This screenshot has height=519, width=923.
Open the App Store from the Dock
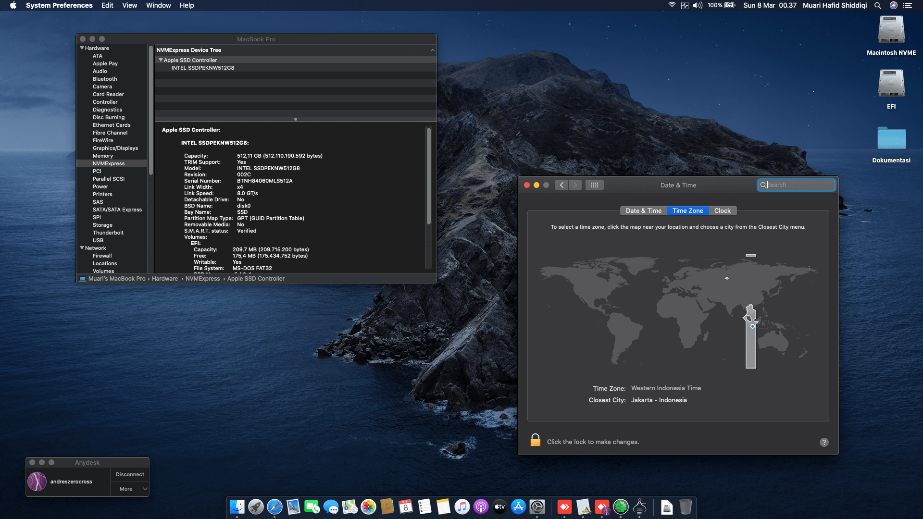(517, 507)
